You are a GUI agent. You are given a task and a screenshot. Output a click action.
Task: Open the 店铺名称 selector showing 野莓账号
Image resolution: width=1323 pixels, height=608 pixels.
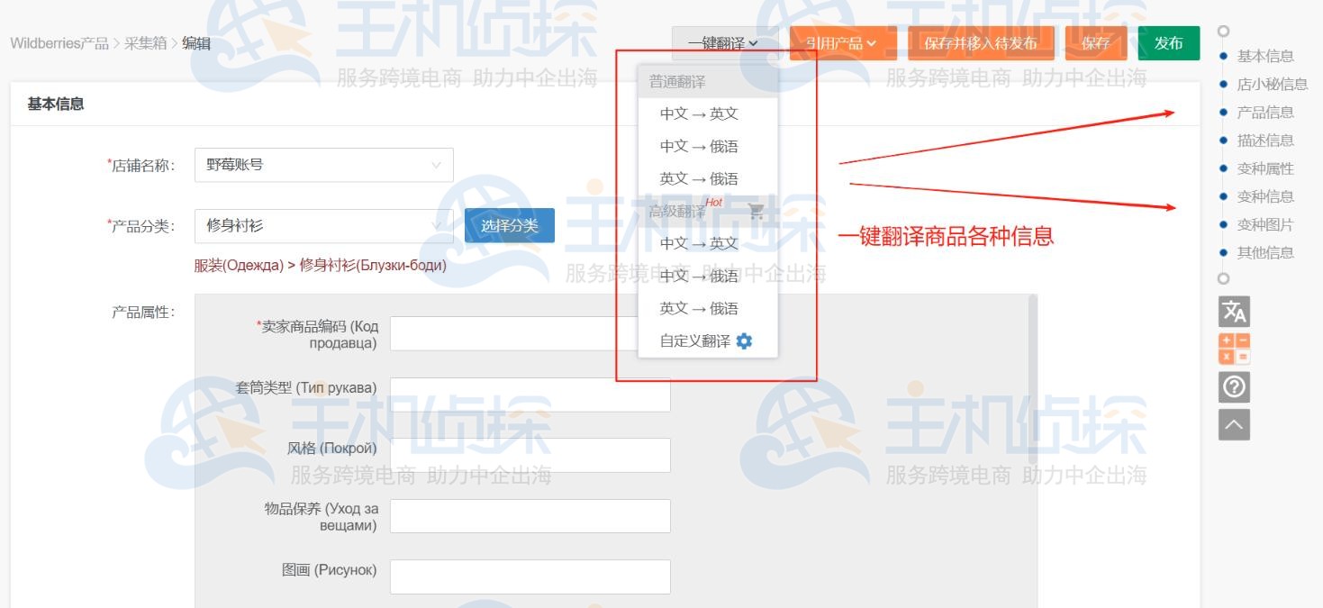(x=322, y=165)
